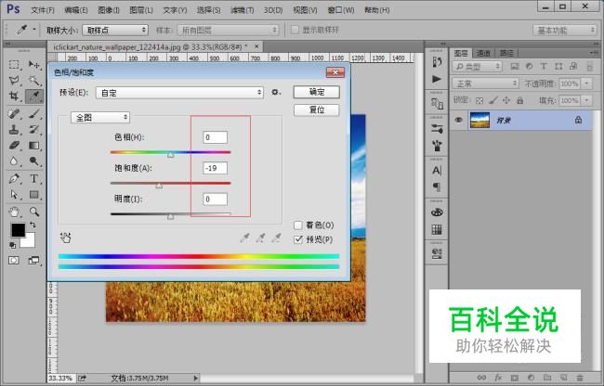Open the layer blend mode 正常 dropdown
The height and width of the screenshot is (386, 604).
click(x=486, y=84)
